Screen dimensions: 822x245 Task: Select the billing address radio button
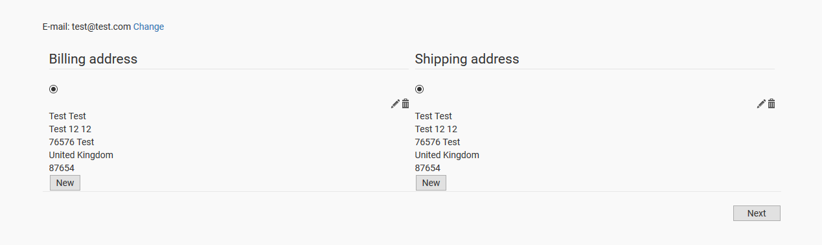tap(53, 89)
